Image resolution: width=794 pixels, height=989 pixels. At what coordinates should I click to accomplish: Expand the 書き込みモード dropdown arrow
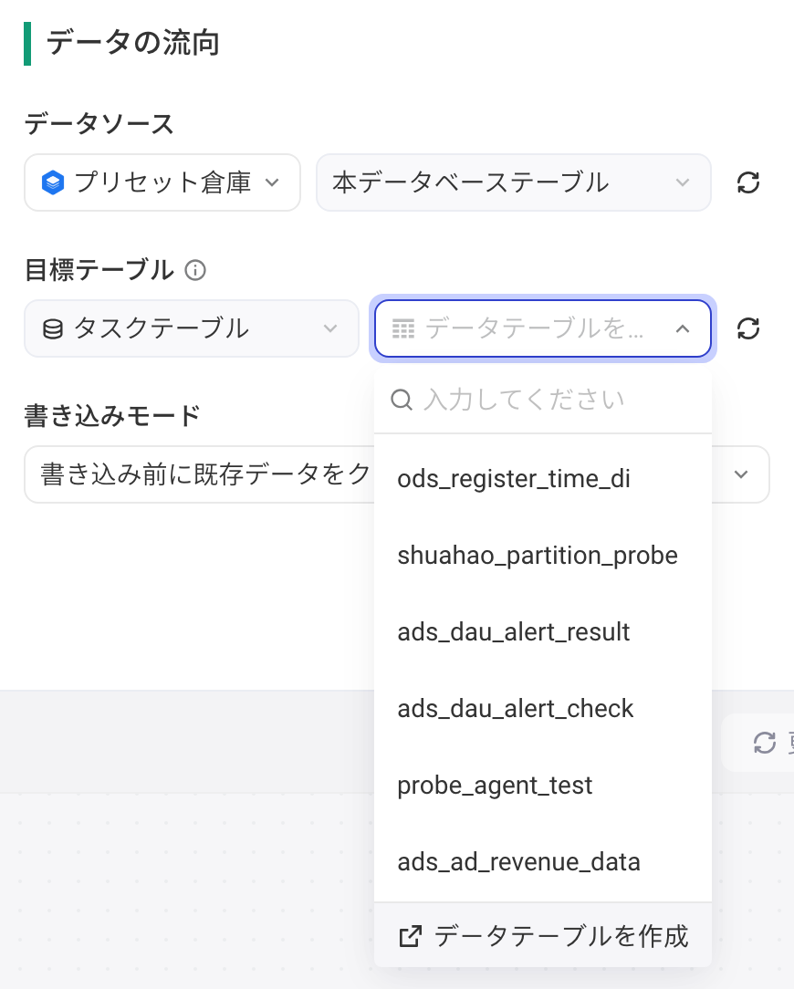(x=741, y=474)
